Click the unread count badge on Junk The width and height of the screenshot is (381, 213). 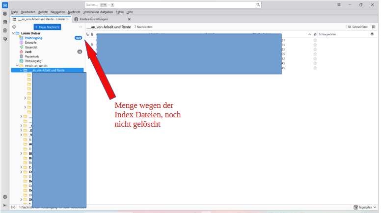point(80,52)
